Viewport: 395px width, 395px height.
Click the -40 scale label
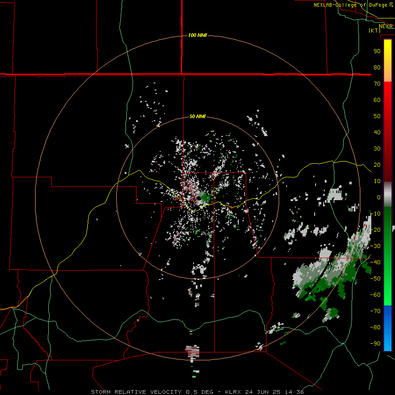click(375, 262)
